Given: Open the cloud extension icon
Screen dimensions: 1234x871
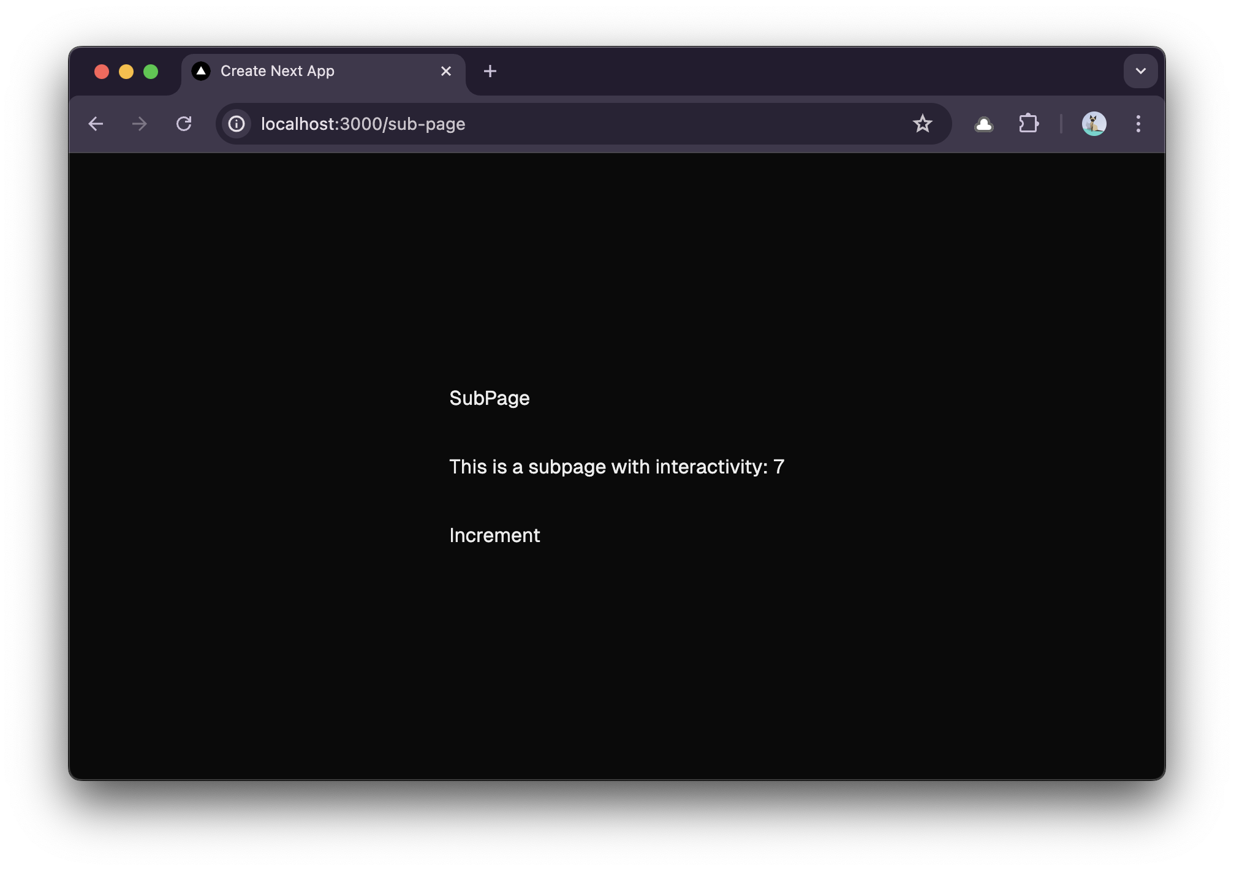Looking at the screenshot, I should tap(983, 124).
